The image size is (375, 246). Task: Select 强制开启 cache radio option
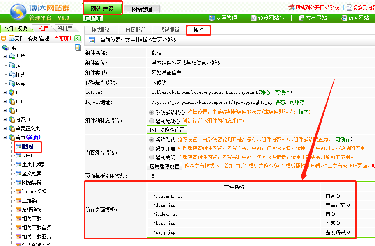152,148
